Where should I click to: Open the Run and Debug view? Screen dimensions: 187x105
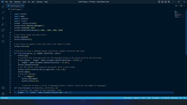(3, 24)
